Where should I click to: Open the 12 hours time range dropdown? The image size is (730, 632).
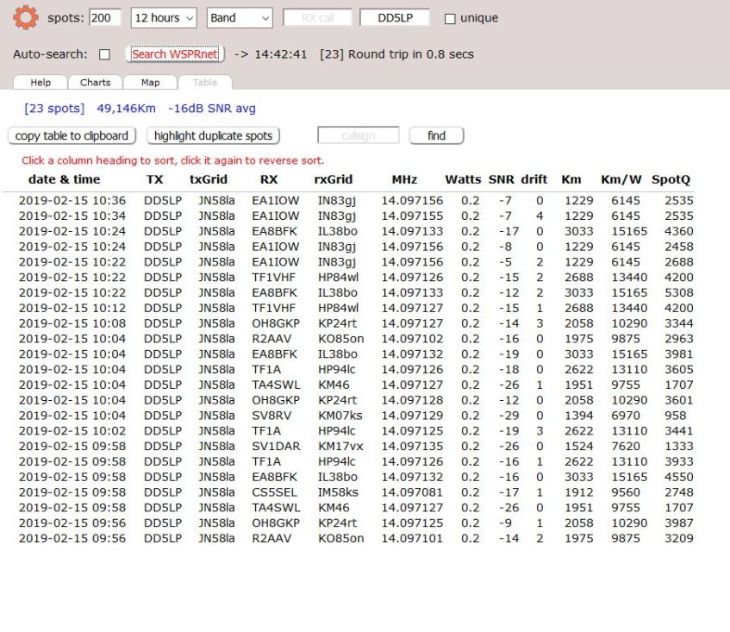click(164, 17)
